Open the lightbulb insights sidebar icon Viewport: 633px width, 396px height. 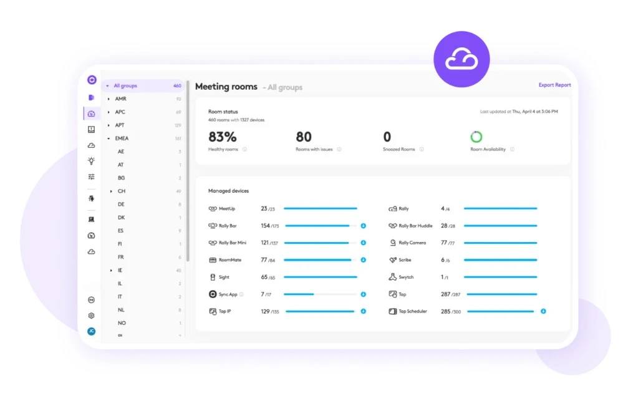coord(91,161)
